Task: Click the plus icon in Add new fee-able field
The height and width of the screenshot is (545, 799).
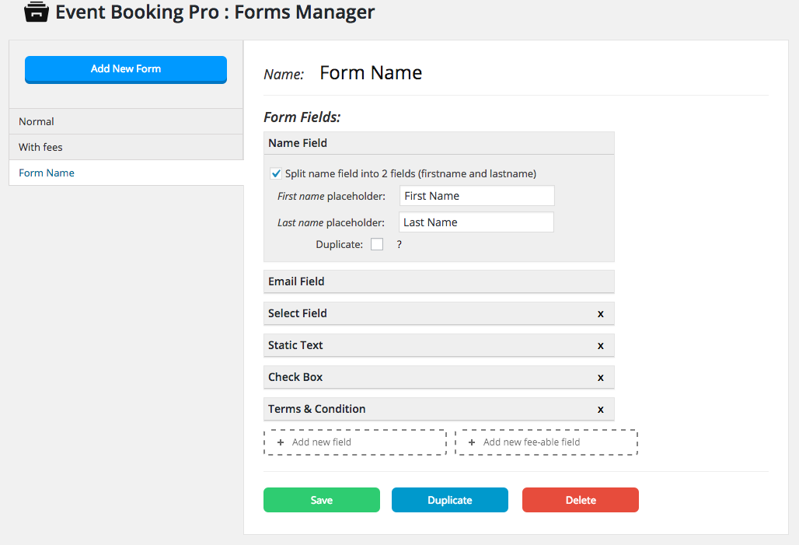Action: click(x=471, y=442)
